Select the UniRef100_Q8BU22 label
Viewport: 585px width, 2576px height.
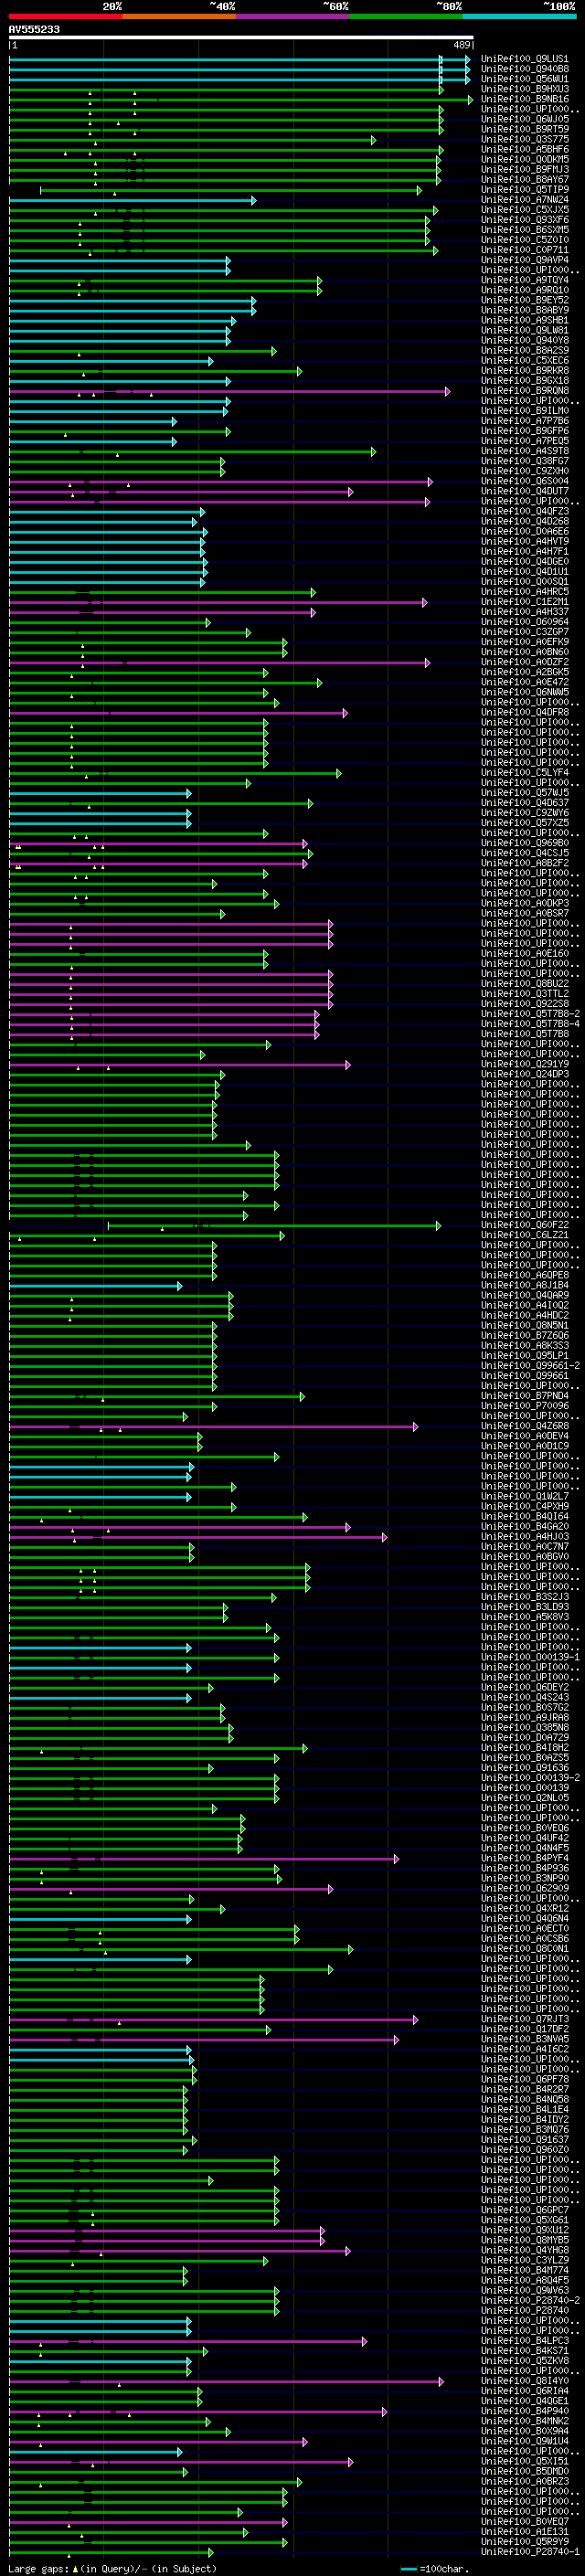click(525, 984)
